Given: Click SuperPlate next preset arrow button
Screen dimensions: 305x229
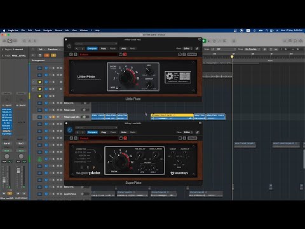Looking at the screenshot, I should (76, 138).
